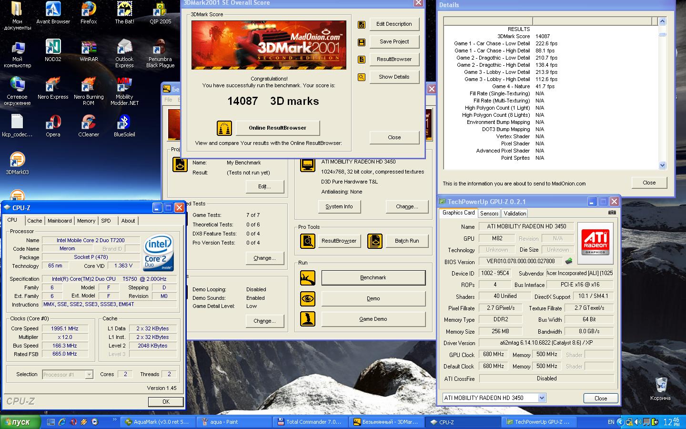
Task: Click the Details list scroll down arrow
Action: (662, 165)
